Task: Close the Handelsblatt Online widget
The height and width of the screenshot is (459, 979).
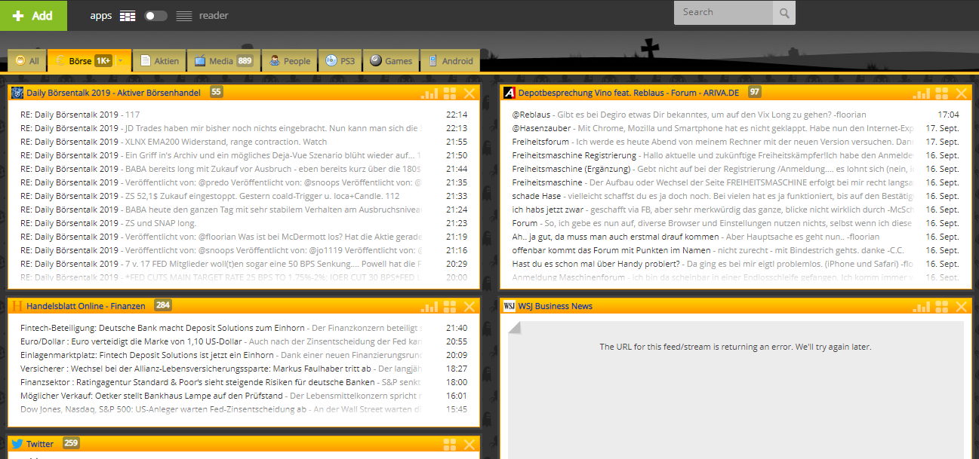Action: 469,307
